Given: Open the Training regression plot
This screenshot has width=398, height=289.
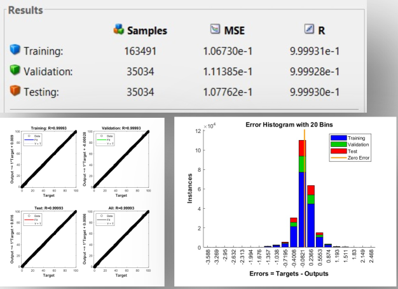Looking at the screenshot, I should pos(49,159).
